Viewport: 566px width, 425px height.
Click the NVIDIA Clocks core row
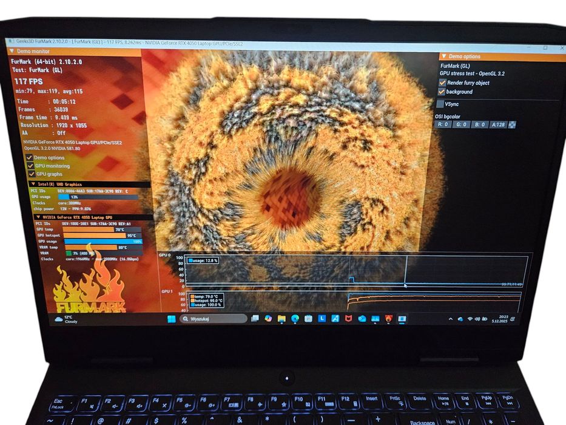pyautogui.click(x=90, y=259)
